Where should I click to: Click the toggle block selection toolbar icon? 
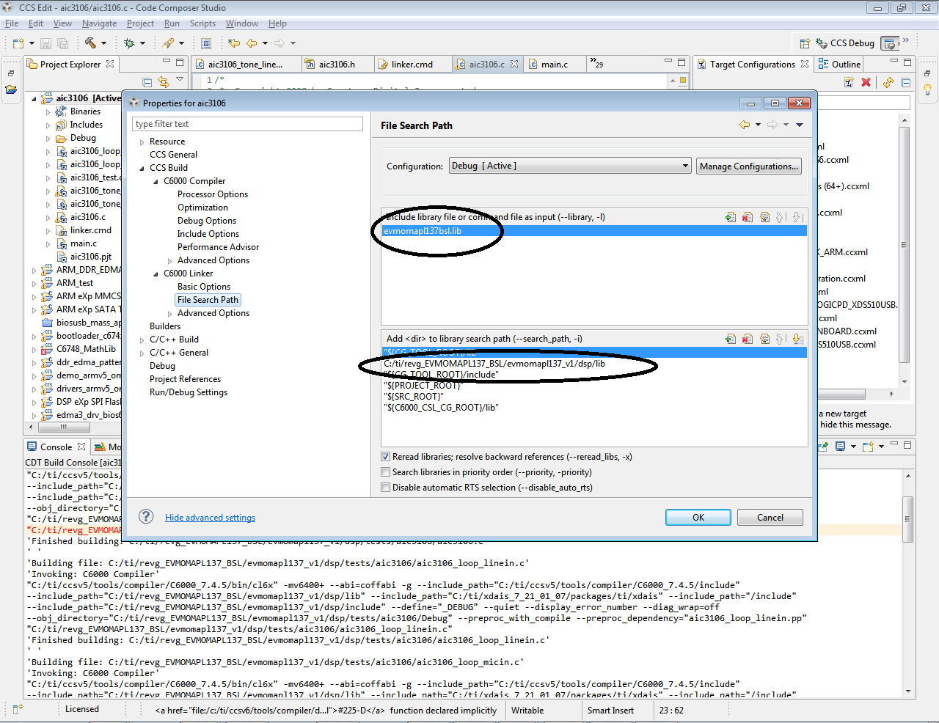(x=206, y=43)
